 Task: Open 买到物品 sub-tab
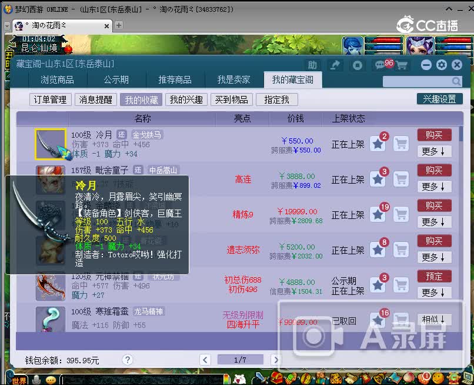[232, 99]
